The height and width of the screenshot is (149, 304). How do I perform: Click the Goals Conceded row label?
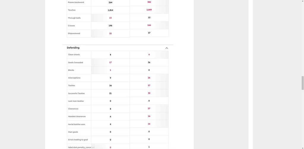[75, 63]
